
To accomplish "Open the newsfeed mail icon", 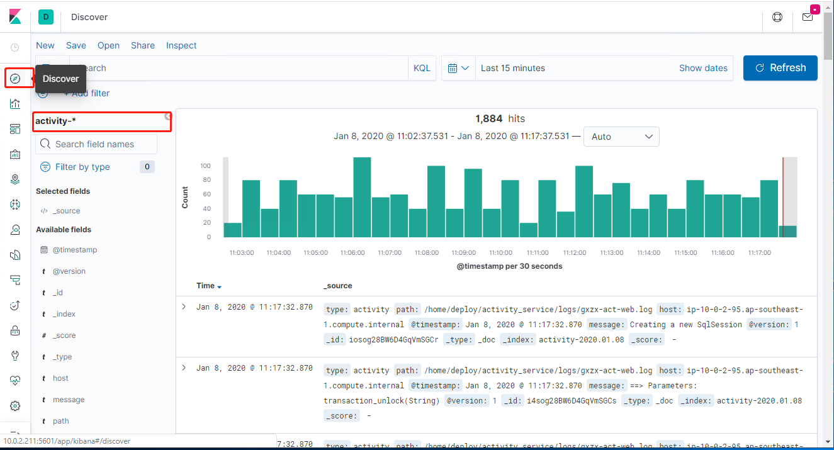I will pyautogui.click(x=808, y=17).
